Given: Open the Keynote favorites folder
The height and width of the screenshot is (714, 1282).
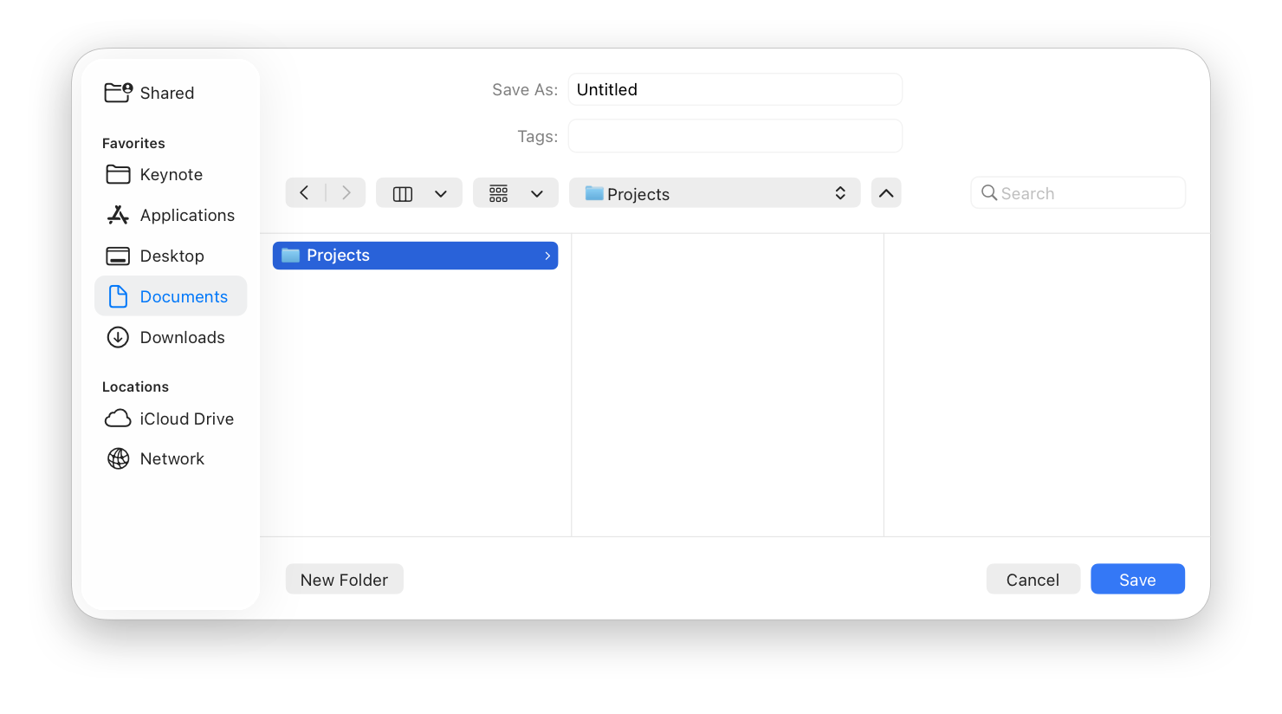Looking at the screenshot, I should 118,174.
